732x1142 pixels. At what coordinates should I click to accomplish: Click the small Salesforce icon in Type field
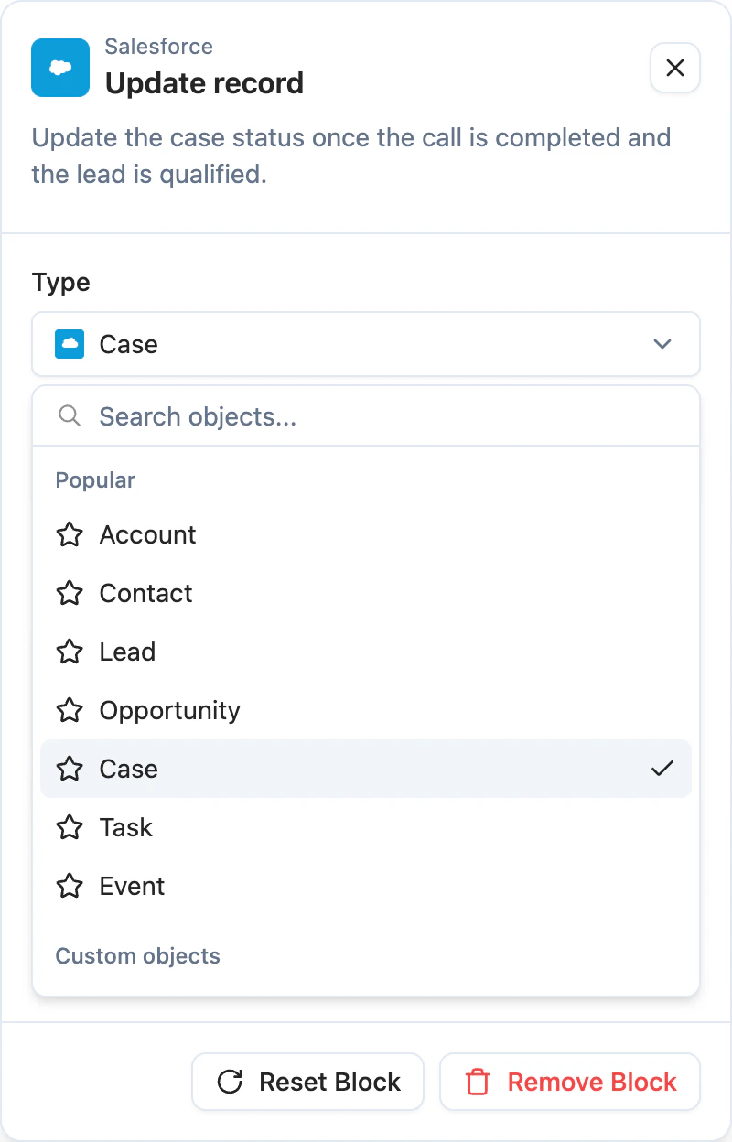pyautogui.click(x=70, y=344)
